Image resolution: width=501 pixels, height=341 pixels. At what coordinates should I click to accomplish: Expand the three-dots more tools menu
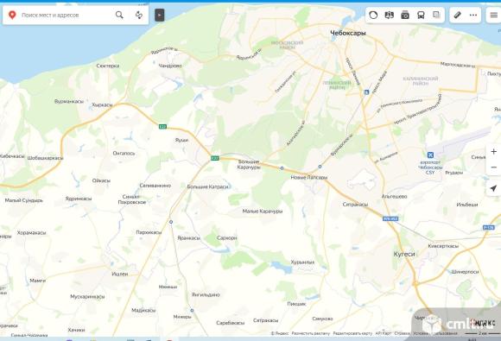coord(473,15)
